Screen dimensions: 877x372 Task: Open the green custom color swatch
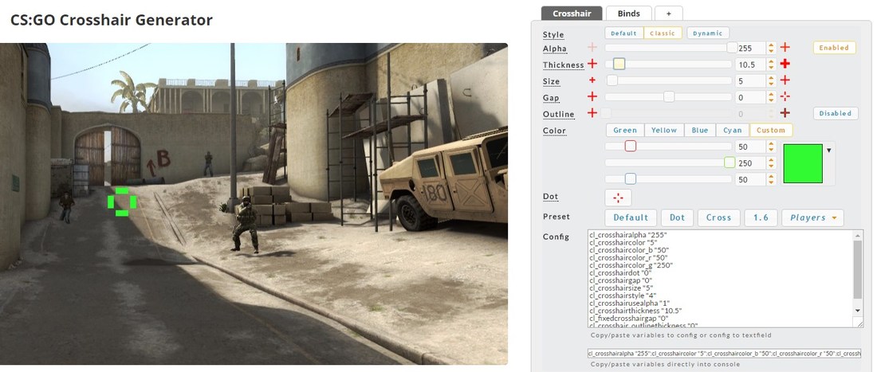(x=803, y=163)
